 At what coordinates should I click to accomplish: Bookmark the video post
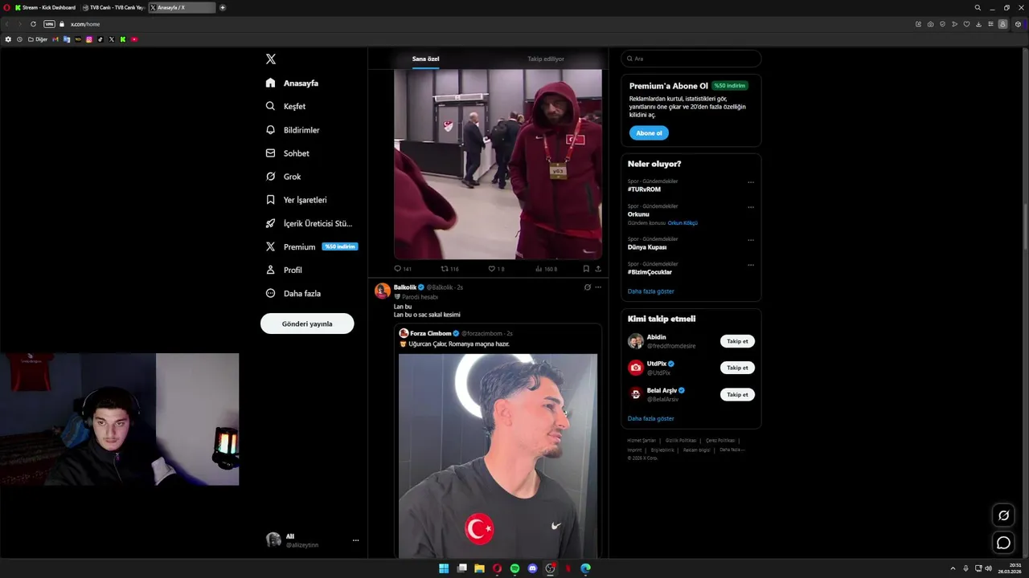point(586,269)
